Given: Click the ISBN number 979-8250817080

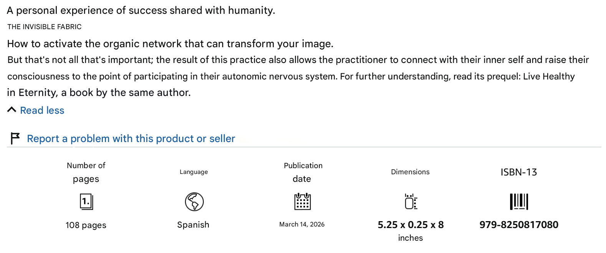Looking at the screenshot, I should [x=519, y=225].
